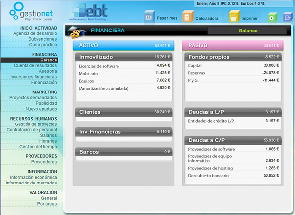Click the Inmovilizado section header
Screen dimensions: 295x215
pyautogui.click(x=123, y=57)
